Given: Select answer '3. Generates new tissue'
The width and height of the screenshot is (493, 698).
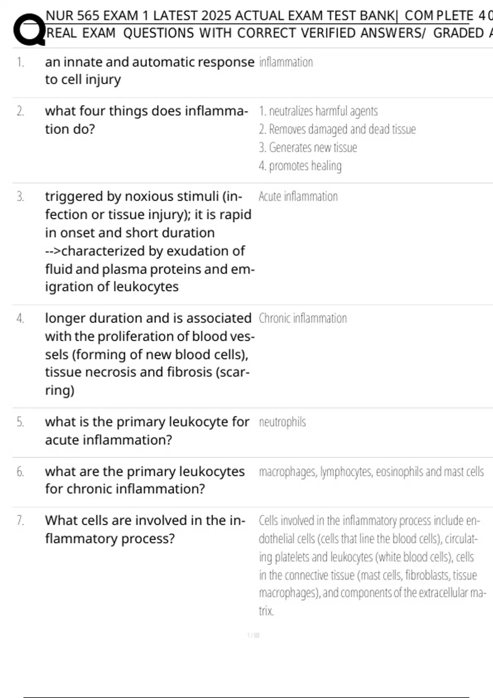Looking at the screenshot, I should point(308,147).
